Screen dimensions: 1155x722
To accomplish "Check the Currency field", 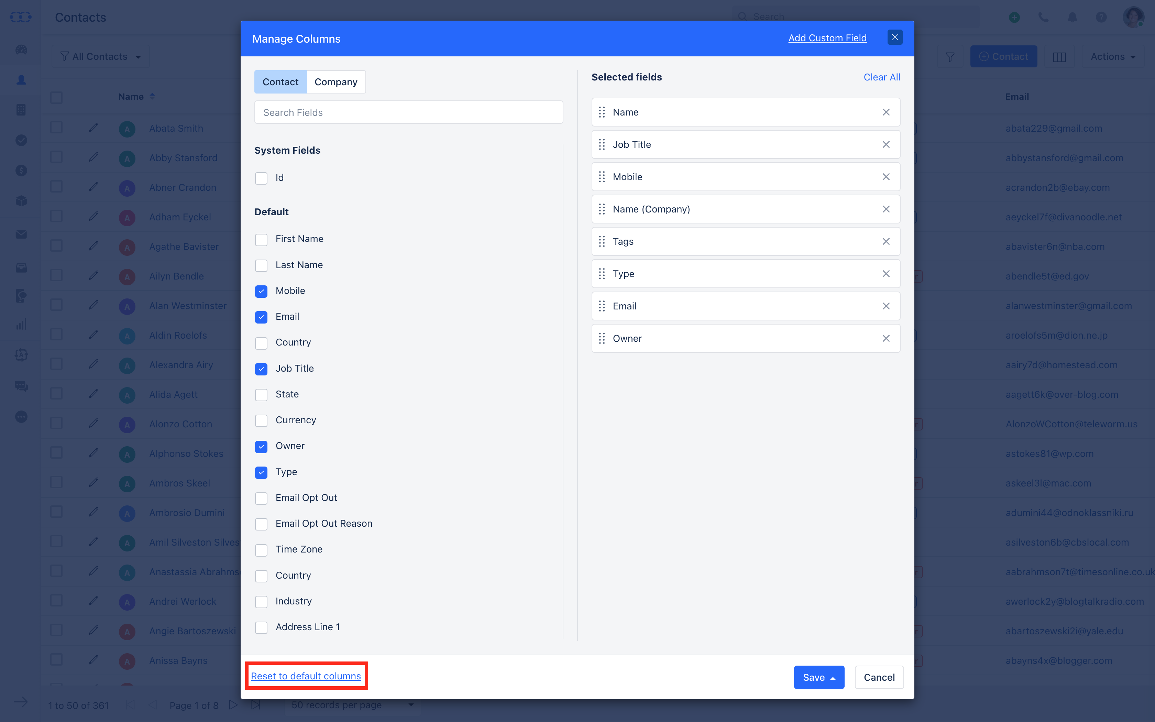I will [x=261, y=420].
